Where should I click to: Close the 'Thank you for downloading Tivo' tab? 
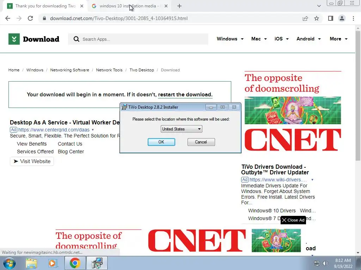tap(82, 6)
